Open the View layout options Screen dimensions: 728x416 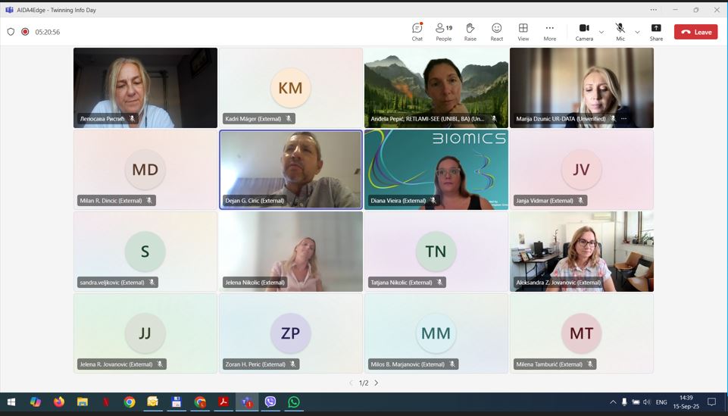click(x=523, y=31)
